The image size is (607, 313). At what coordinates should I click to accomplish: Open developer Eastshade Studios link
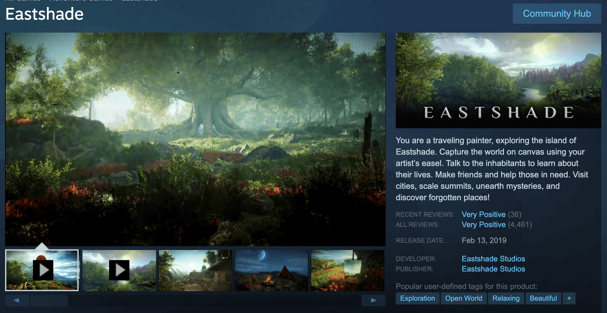coord(493,259)
